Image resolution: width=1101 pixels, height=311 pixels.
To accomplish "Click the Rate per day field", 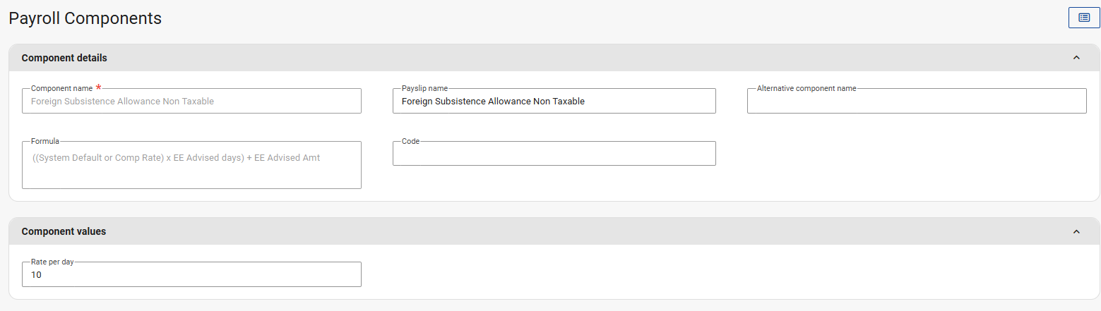I will tap(191, 275).
